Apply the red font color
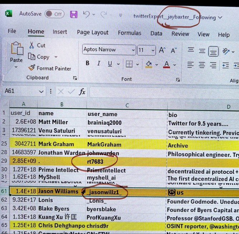239x234 pixels. pyautogui.click(x=166, y=65)
